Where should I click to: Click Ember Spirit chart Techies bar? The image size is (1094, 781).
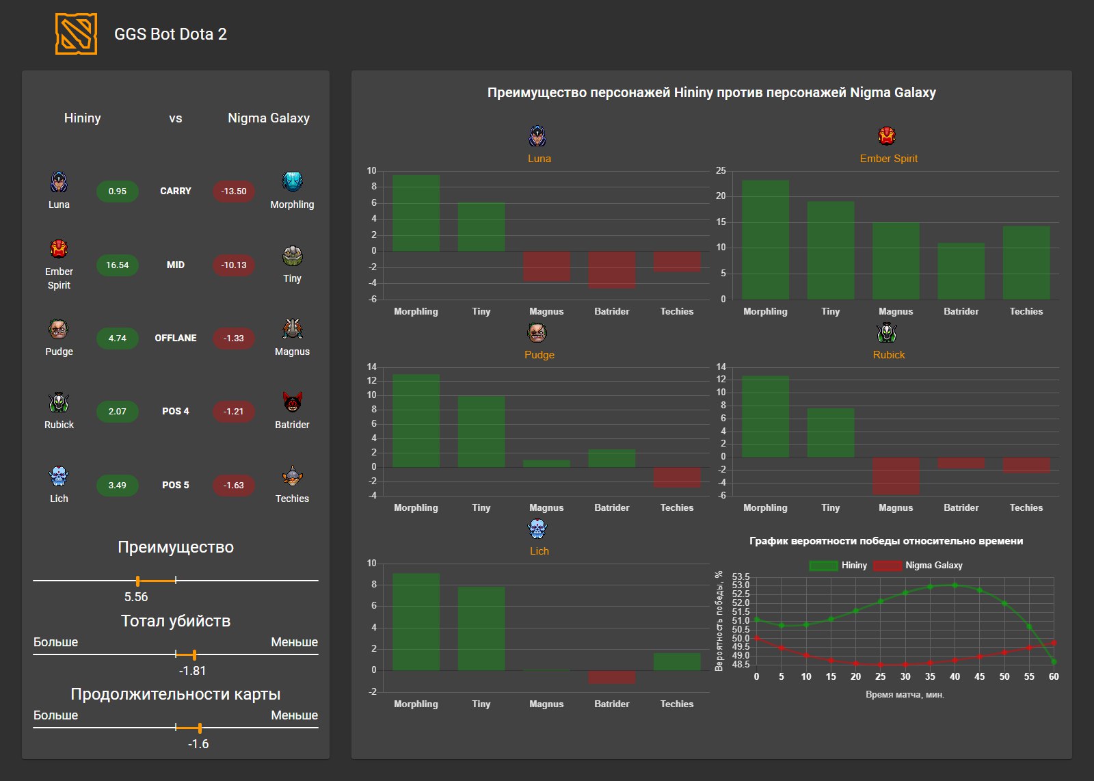click(x=1026, y=263)
